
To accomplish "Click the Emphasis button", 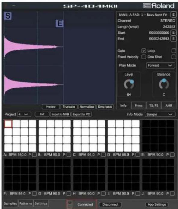I will tap(105, 107).
